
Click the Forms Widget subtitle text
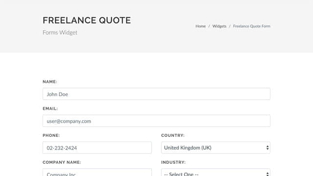(x=60, y=32)
